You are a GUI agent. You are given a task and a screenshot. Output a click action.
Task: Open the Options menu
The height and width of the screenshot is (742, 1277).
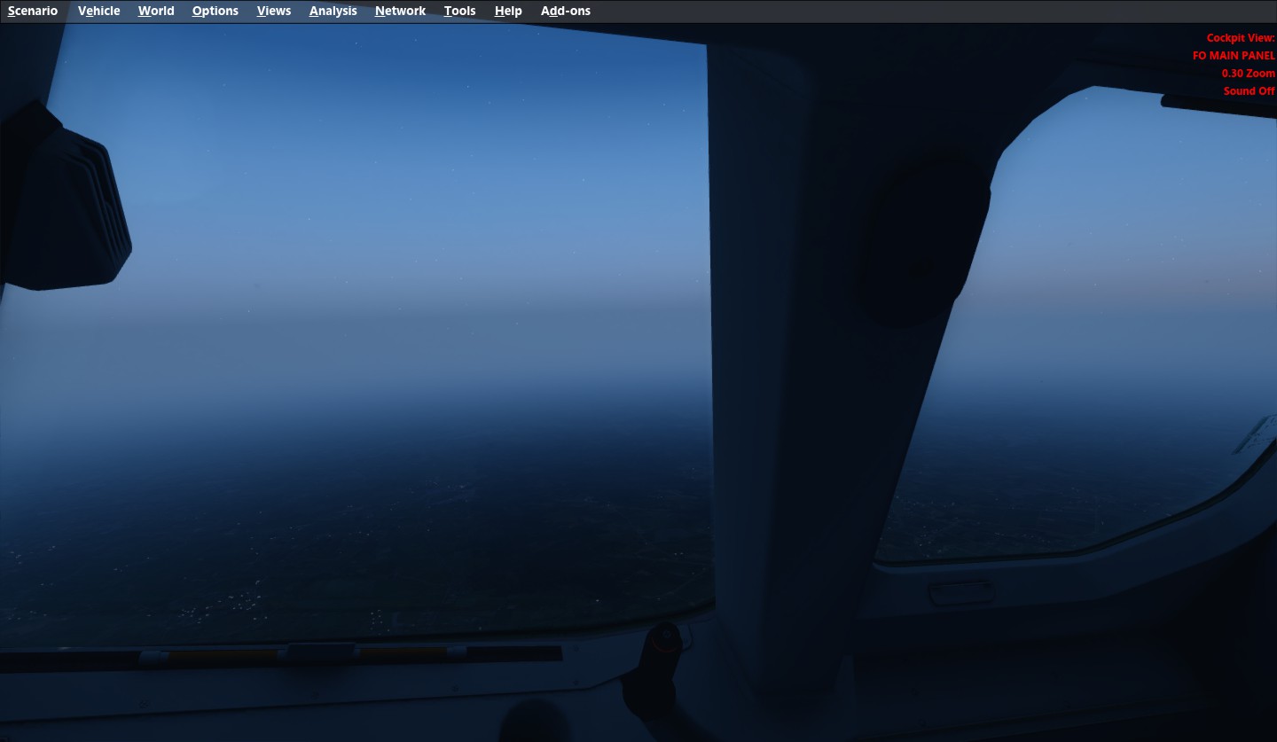point(215,11)
